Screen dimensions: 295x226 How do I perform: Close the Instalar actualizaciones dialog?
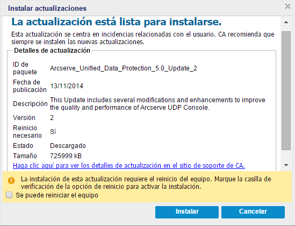click(287, 6)
